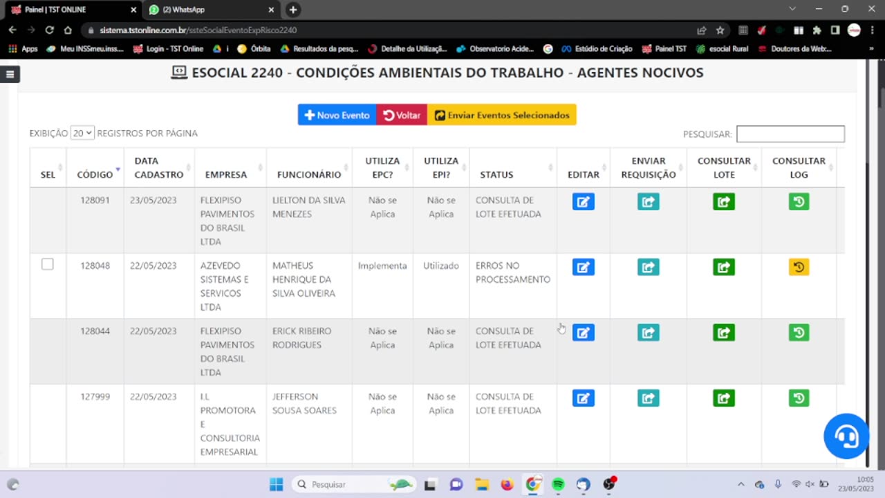Bookmark this page with star icon
Image resolution: width=885 pixels, height=498 pixels.
720,30
